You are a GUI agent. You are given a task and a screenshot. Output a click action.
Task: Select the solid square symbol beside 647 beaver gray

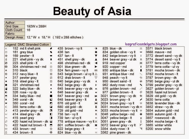[x=51, y=96]
